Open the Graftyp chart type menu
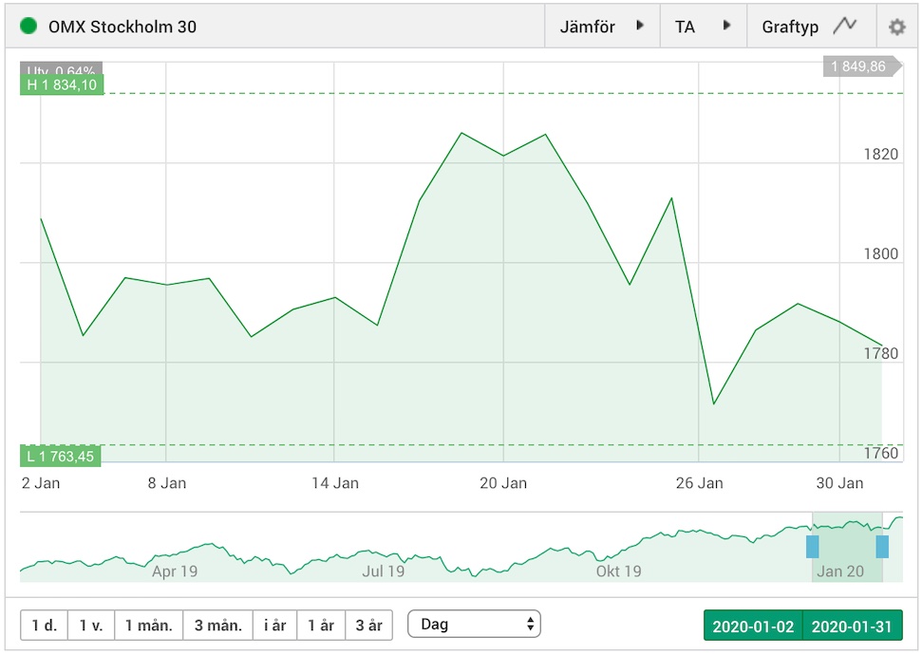 812,26
